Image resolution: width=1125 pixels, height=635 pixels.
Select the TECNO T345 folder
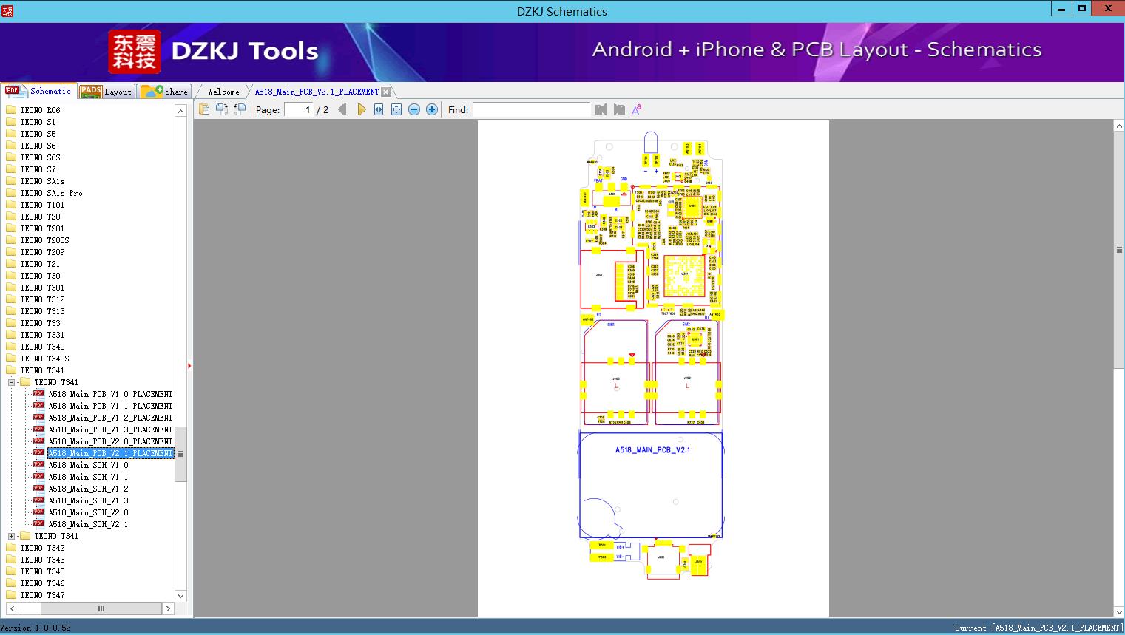click(x=42, y=571)
